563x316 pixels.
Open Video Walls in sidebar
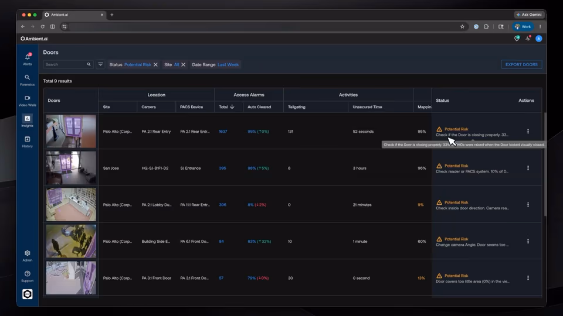(28, 100)
